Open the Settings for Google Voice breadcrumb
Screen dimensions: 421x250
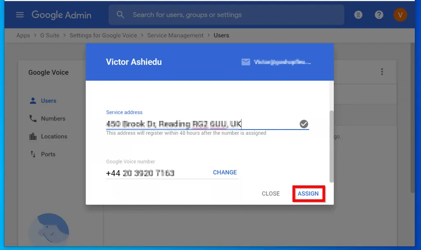[x=103, y=35]
